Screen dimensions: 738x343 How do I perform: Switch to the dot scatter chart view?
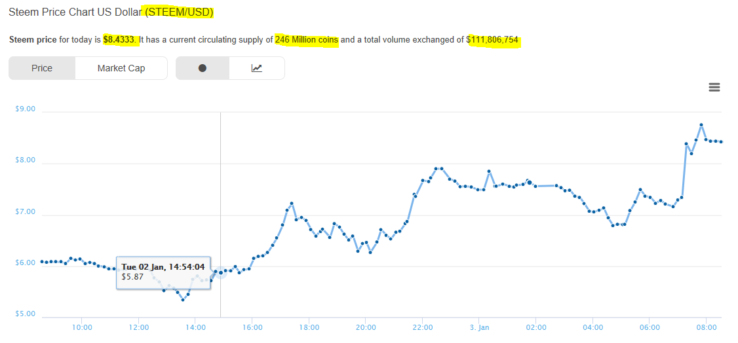point(203,68)
